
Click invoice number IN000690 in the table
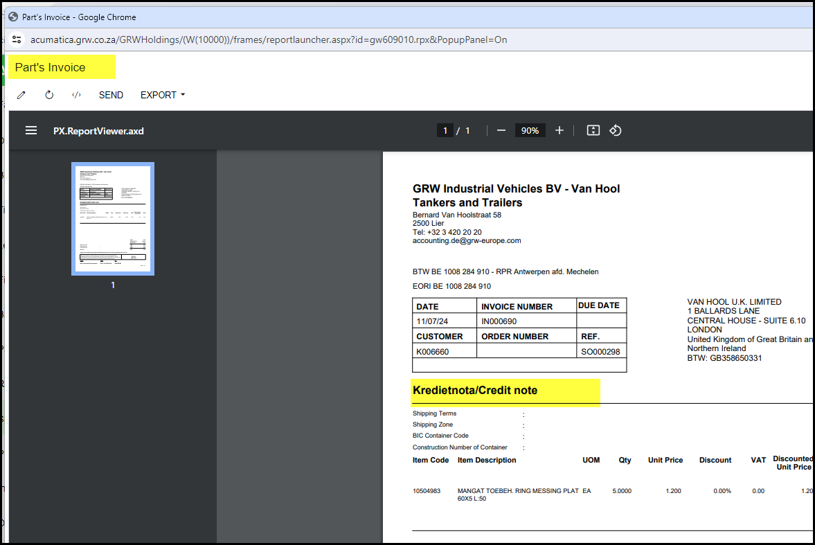[x=499, y=321]
